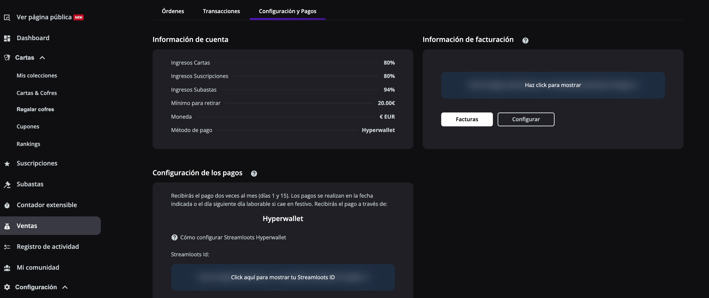709x298 pixels.
Task: Click the Suscripciones star icon
Action: tap(7, 164)
